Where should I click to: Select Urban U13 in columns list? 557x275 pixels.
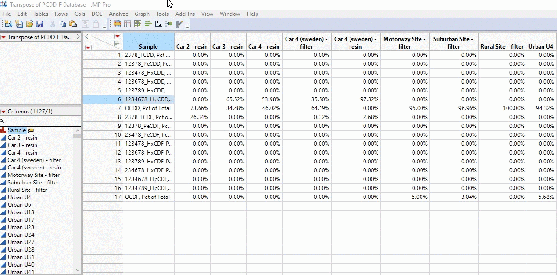point(21,212)
